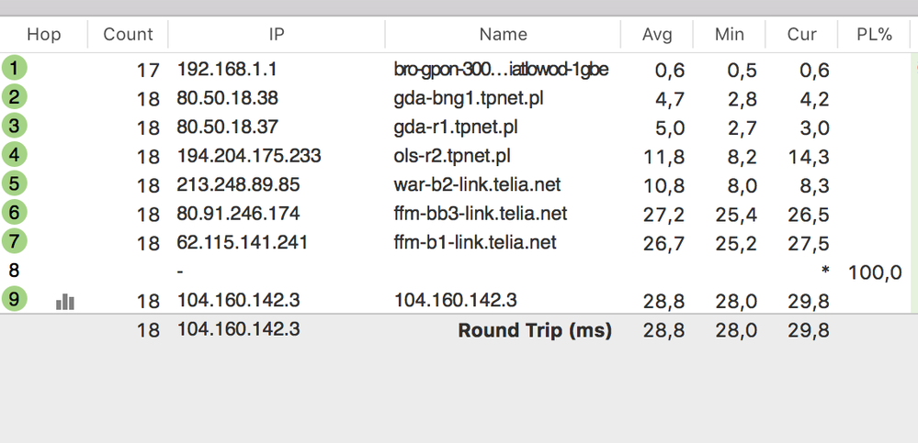Screen dimensions: 918x443
Task: Sort by the Hop column header
Action: click(43, 35)
